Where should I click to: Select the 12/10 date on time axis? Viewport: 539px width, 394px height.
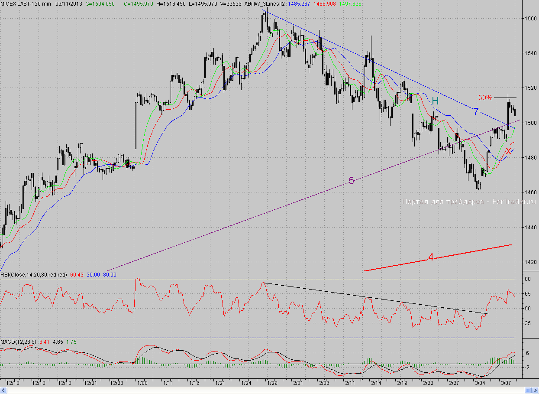(13, 383)
